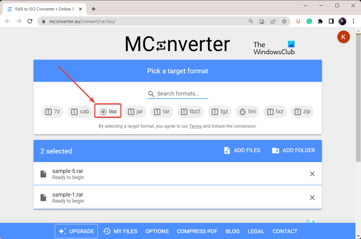361x239 pixels.
Task: Close the RAR to ISO Converter tab
Action: (80, 9)
